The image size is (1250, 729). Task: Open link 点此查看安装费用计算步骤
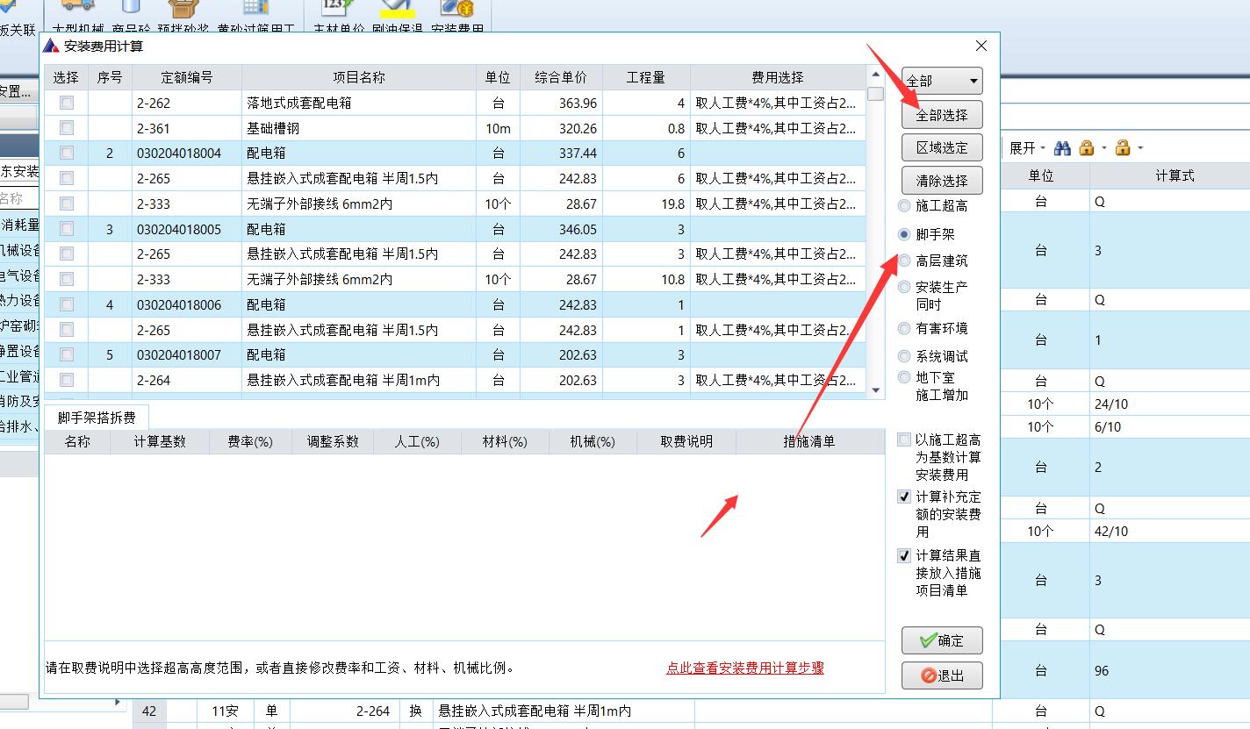[745, 668]
